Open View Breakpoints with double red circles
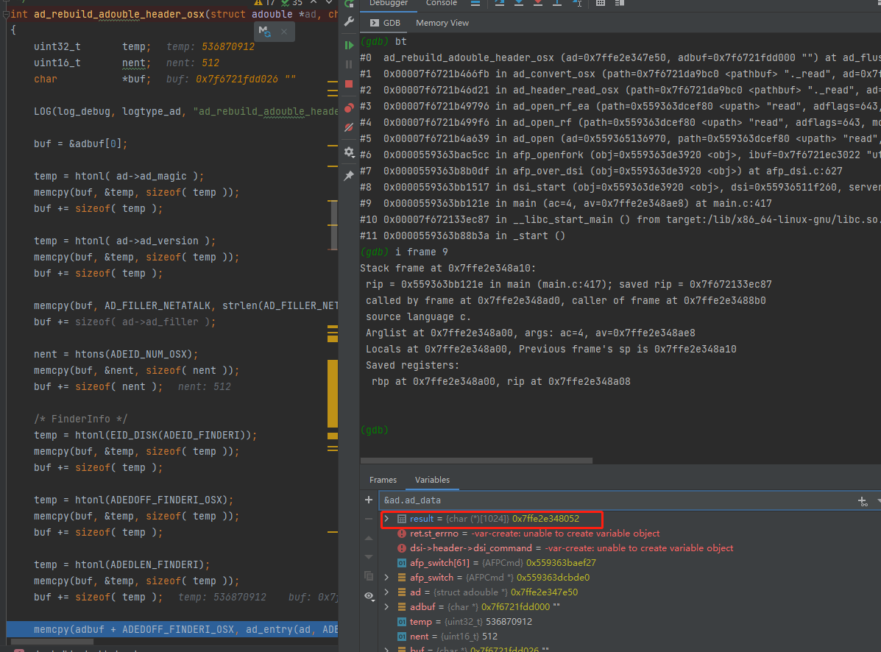Screen dimensions: 881x652 coord(349,108)
